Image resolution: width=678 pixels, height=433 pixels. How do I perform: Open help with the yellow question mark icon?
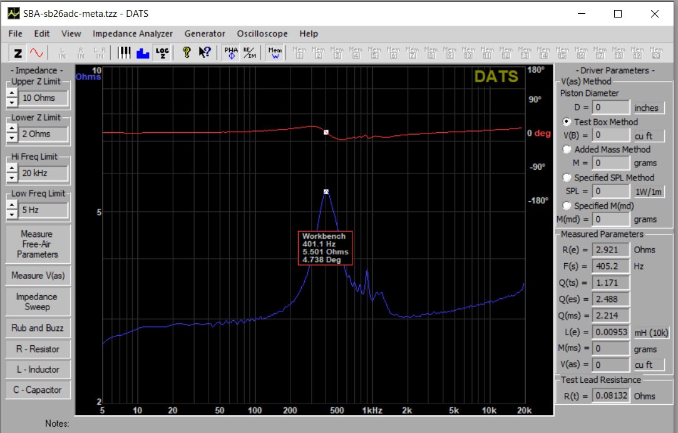[x=187, y=53]
